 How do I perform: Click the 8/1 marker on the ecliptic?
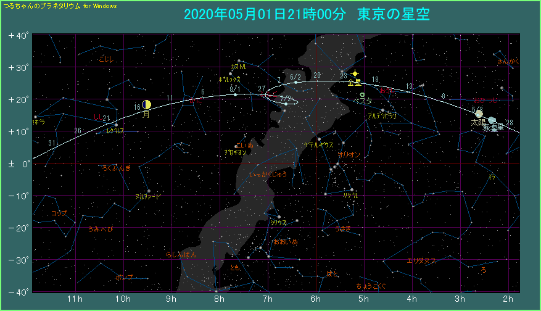(x=234, y=89)
